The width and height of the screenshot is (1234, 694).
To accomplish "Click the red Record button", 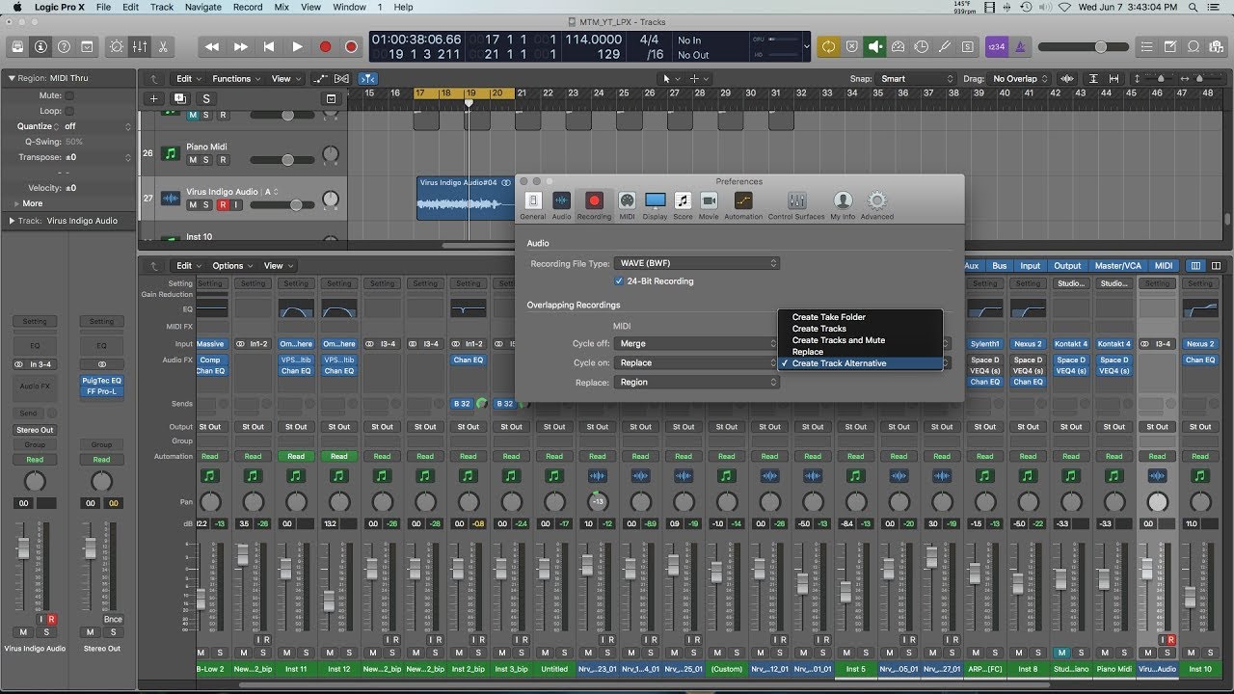I will click(325, 46).
